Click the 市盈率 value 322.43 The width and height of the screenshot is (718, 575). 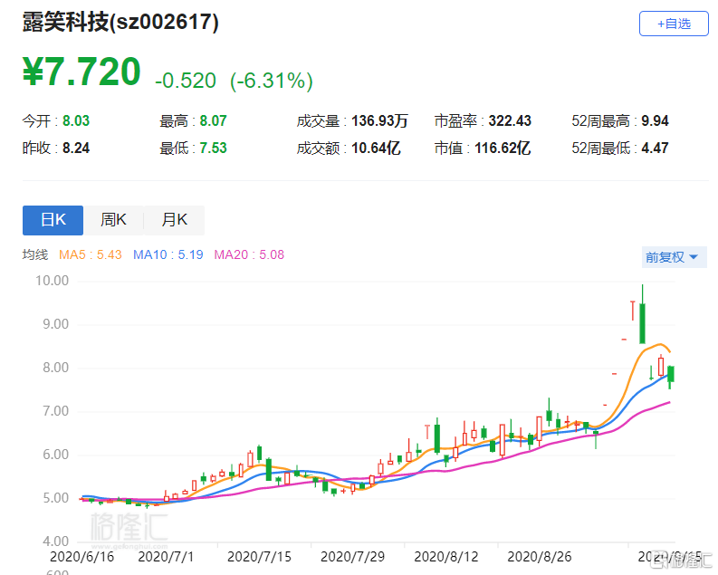point(510,120)
